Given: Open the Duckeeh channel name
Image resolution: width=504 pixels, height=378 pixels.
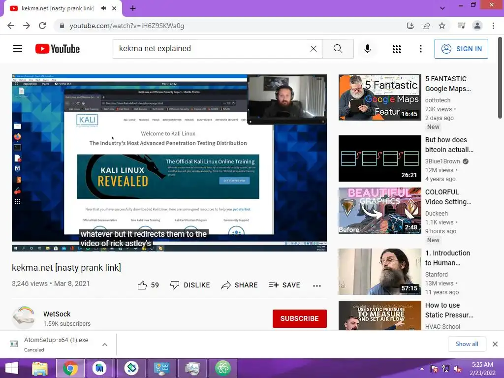Looking at the screenshot, I should point(437,214).
